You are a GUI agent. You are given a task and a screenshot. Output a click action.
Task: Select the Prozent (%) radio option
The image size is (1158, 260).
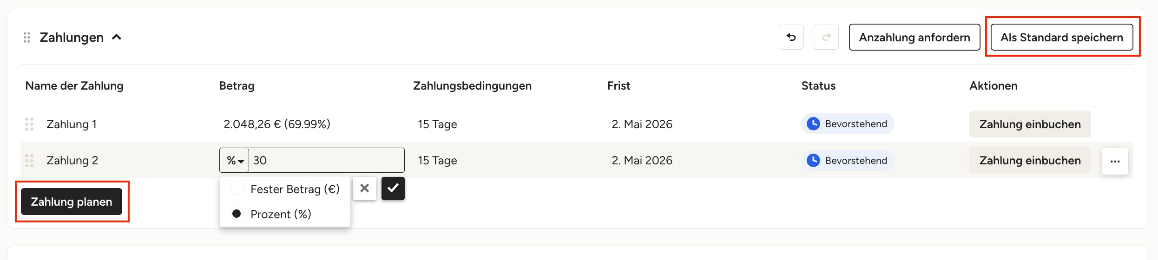(237, 214)
